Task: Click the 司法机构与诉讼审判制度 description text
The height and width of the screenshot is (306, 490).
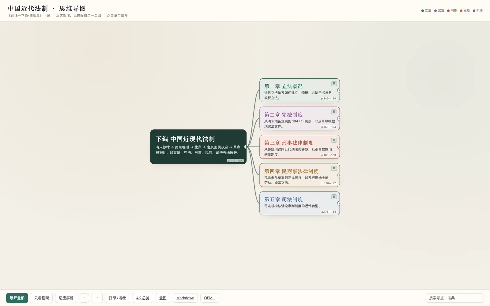Action: [x=293, y=206]
